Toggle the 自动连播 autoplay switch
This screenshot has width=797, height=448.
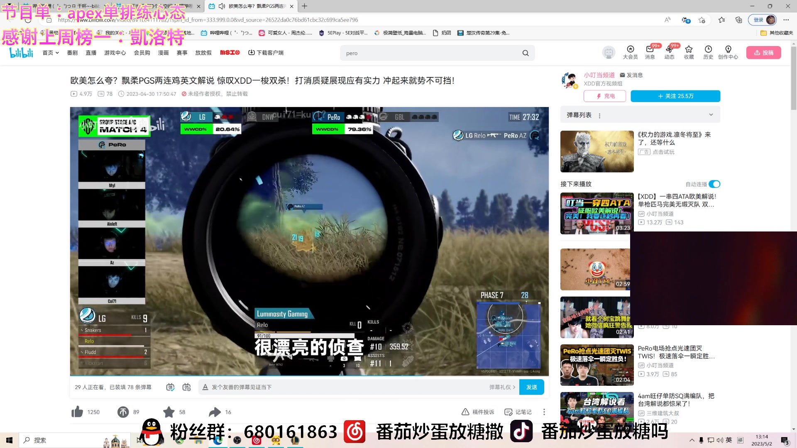714,184
